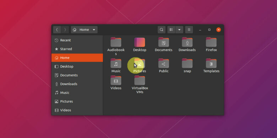Toggle list view icon in the header
The image size is (277, 138).
171,30
